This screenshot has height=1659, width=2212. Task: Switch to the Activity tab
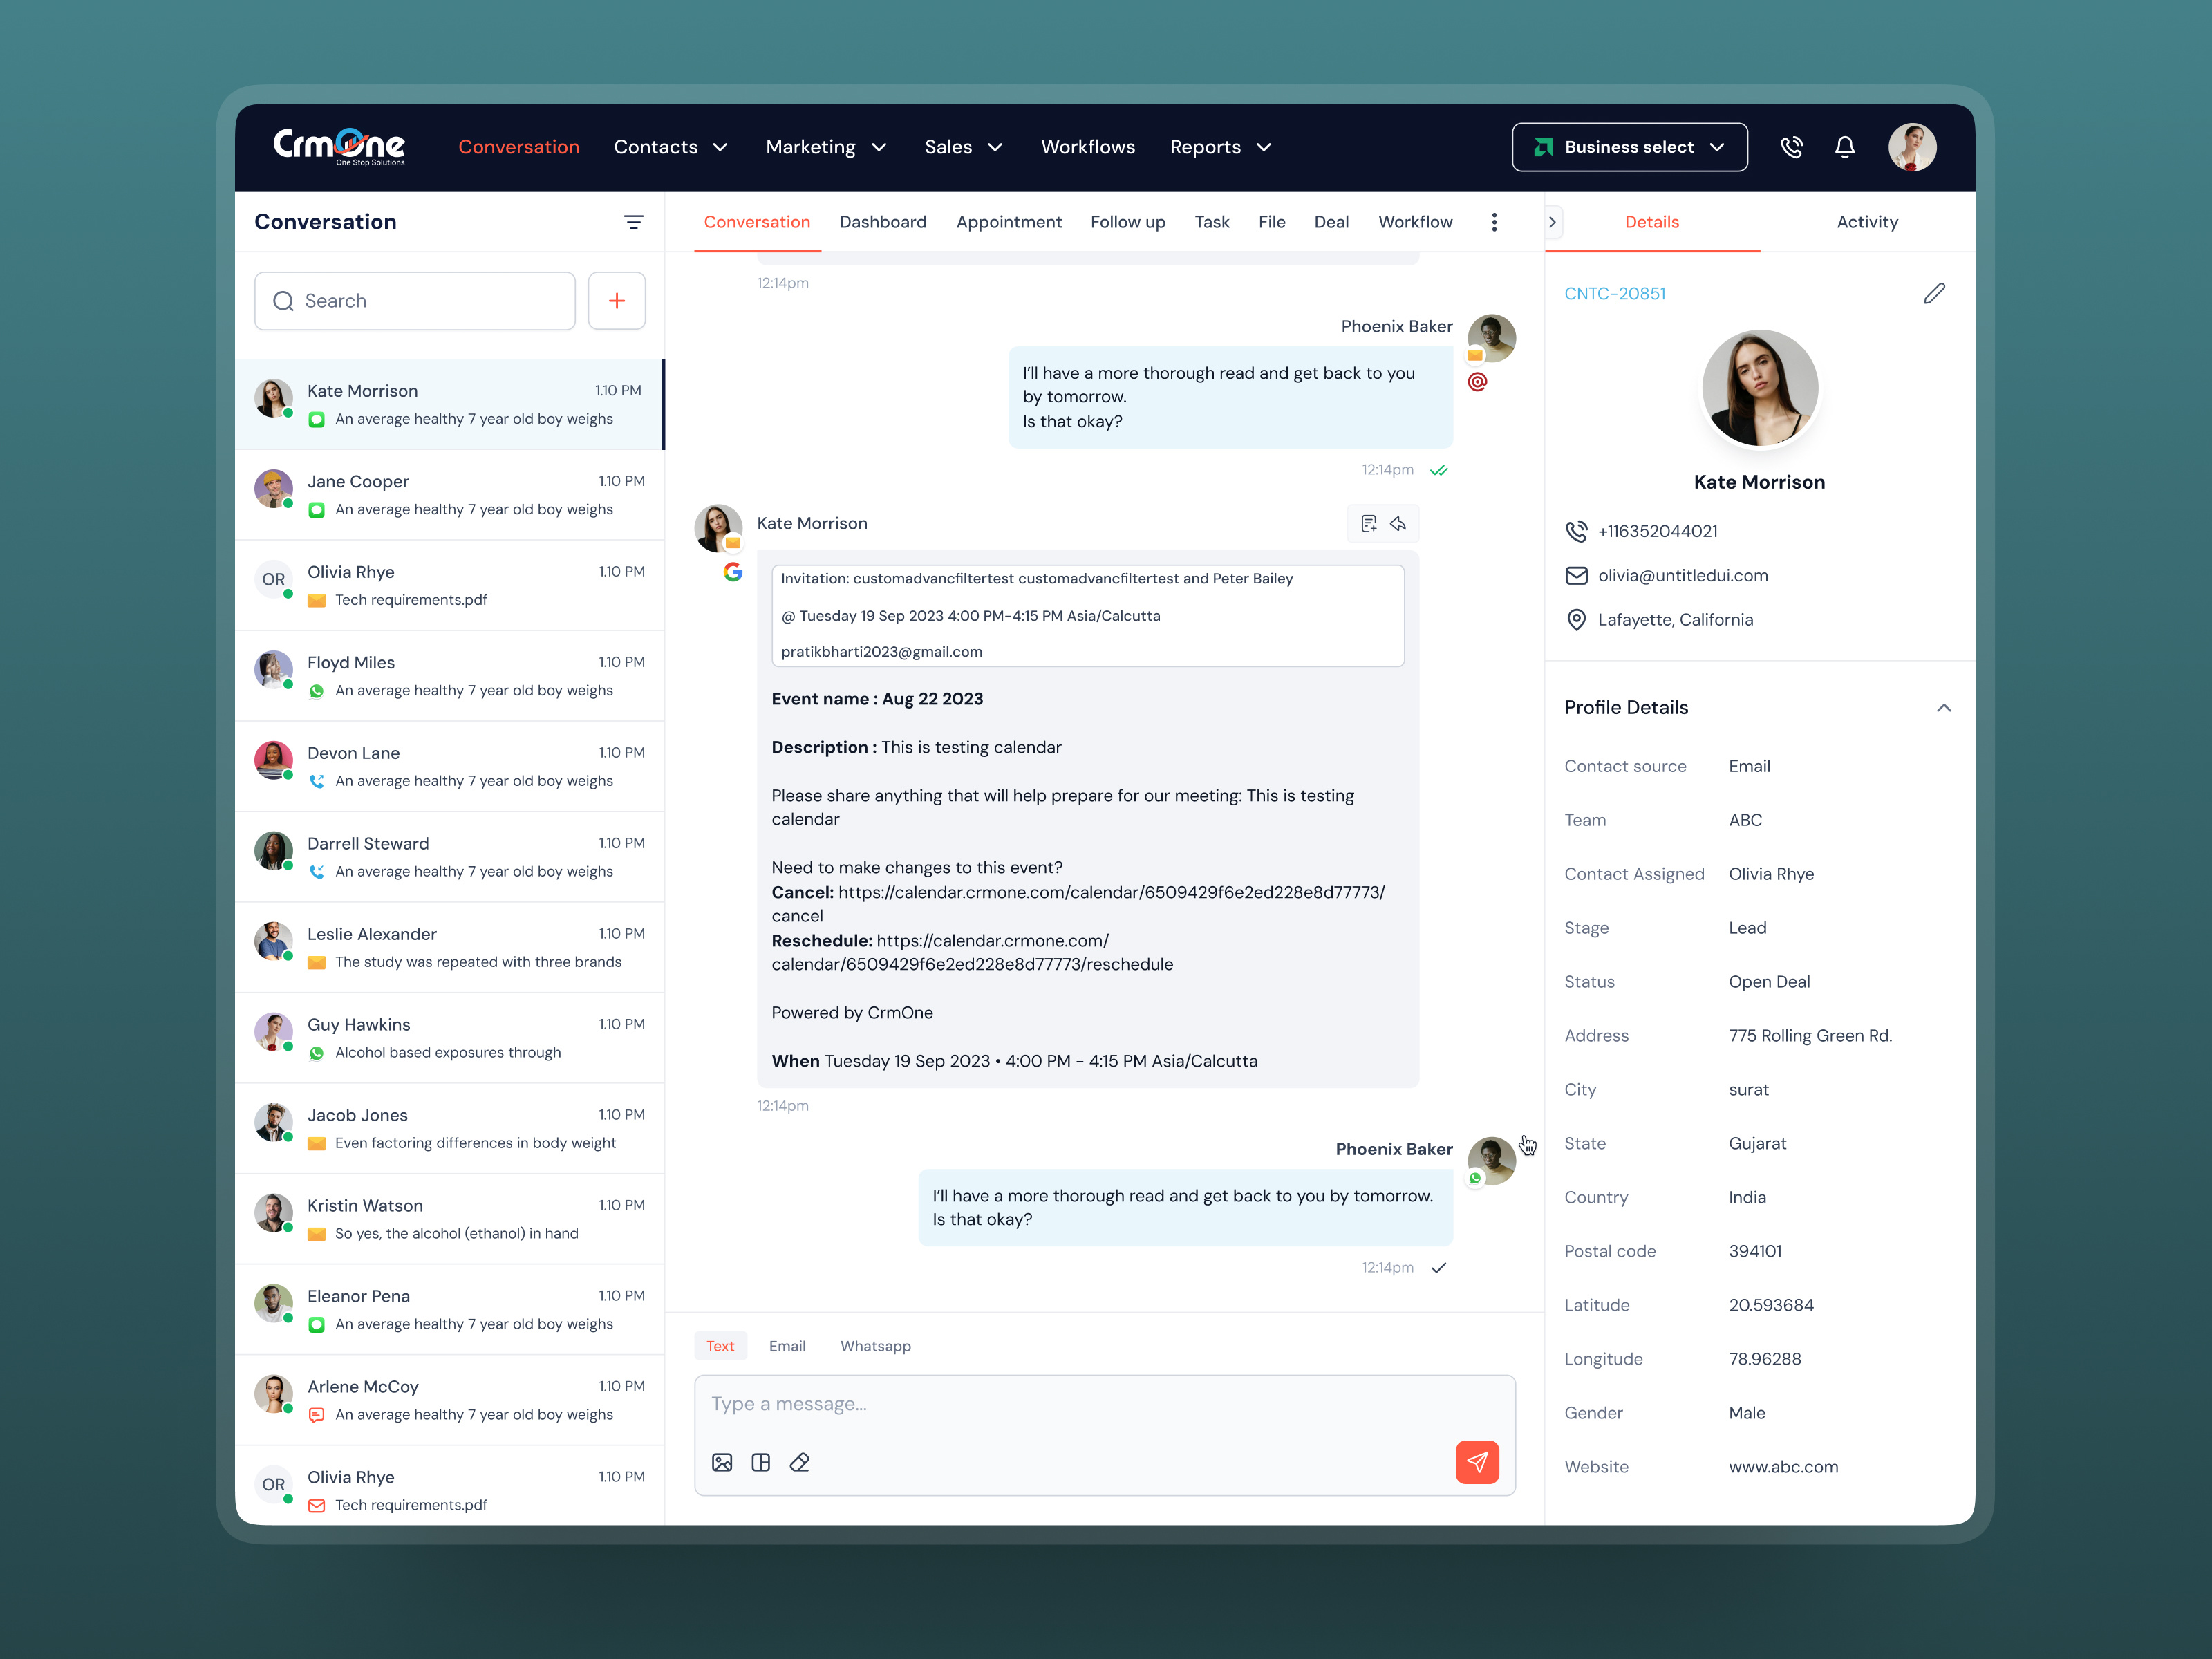pyautogui.click(x=1867, y=222)
